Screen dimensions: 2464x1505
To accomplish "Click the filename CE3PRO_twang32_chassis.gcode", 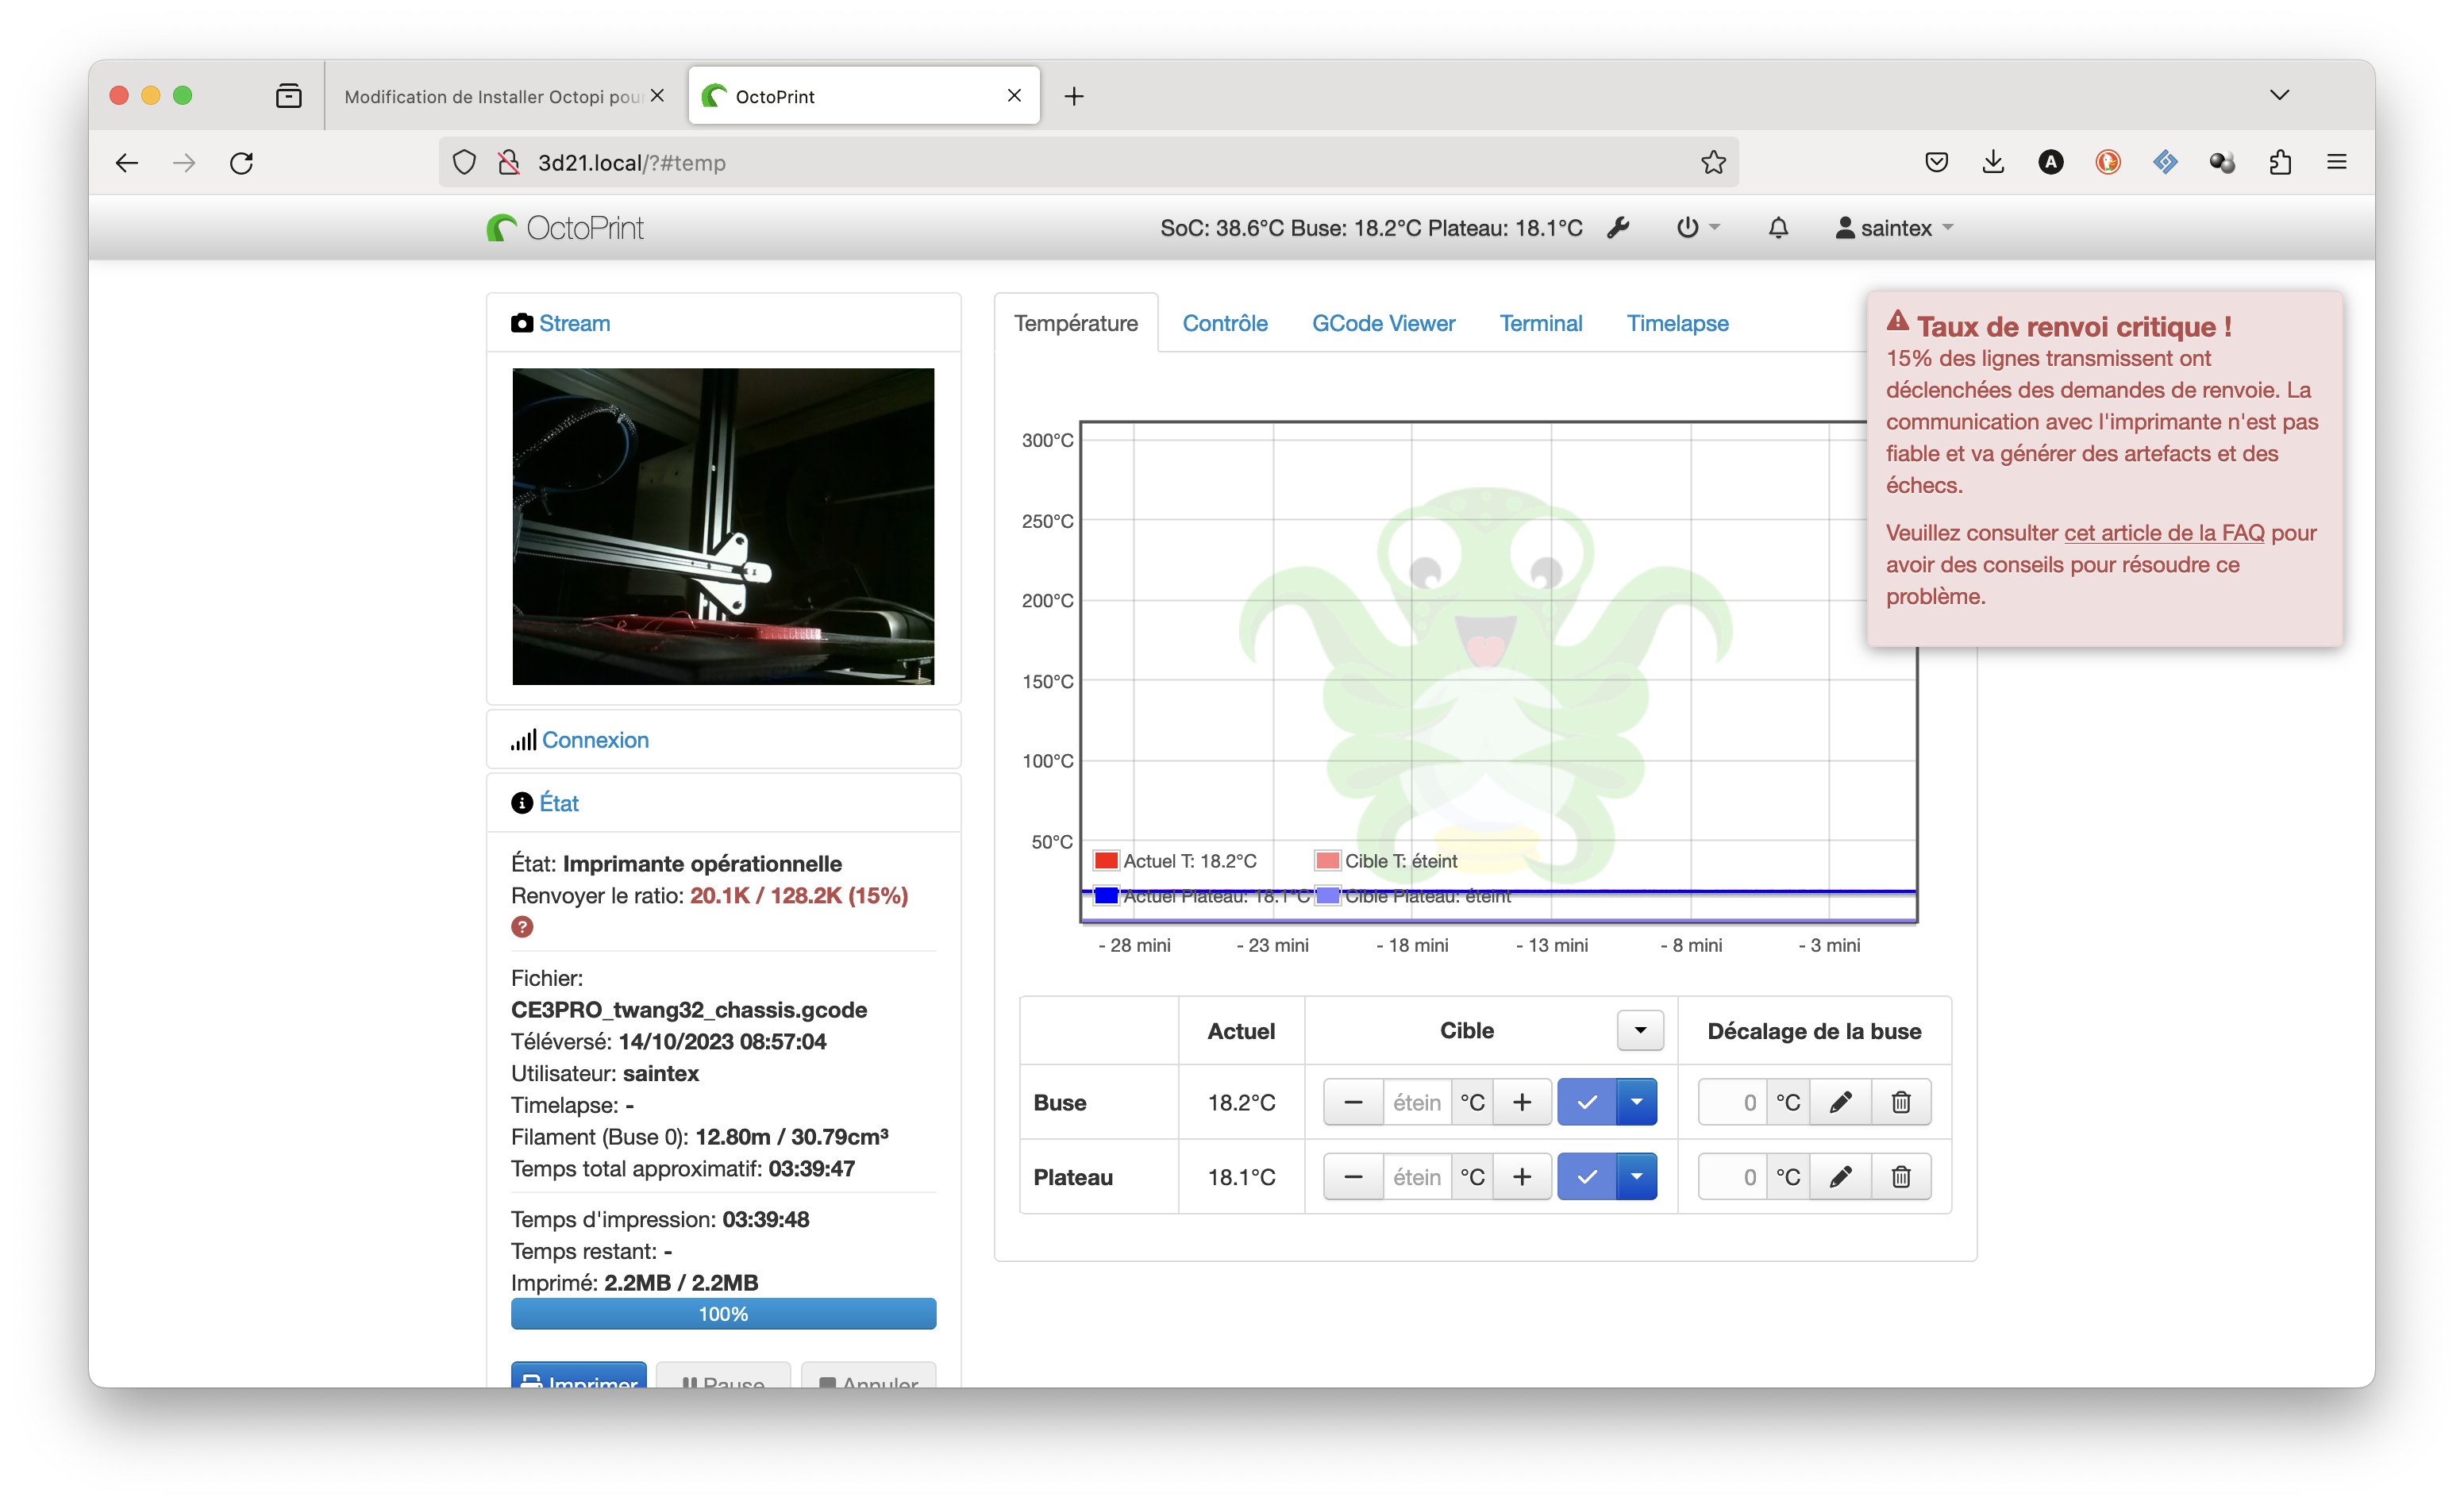I will point(689,1009).
